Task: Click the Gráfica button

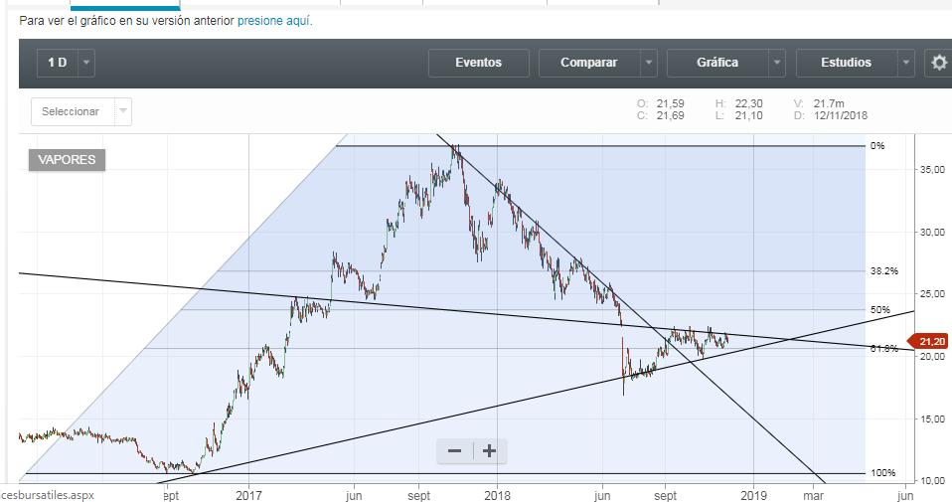Action: pyautogui.click(x=717, y=63)
